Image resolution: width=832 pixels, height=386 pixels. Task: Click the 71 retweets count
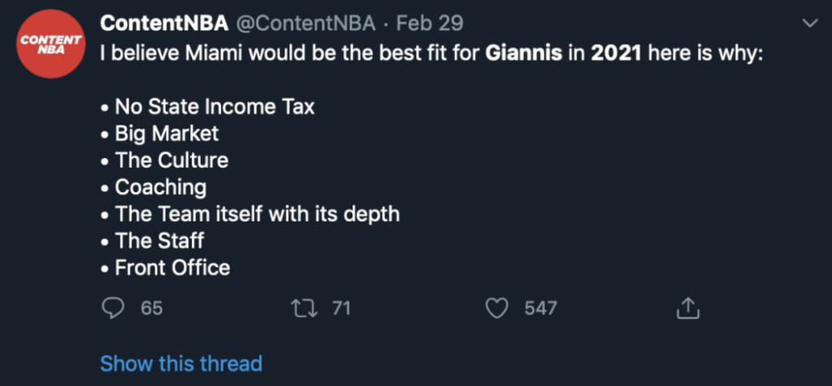pyautogui.click(x=341, y=308)
